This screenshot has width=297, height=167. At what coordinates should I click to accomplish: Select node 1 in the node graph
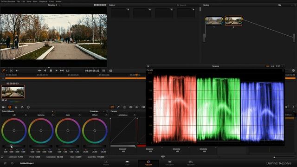(214, 21)
